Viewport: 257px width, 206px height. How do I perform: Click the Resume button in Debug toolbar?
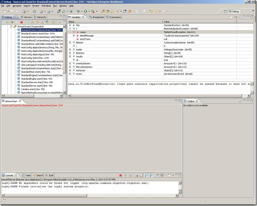click(x=12, y=22)
